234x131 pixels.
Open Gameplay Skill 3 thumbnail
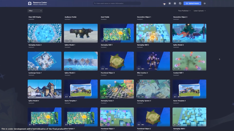(x=190, y=117)
